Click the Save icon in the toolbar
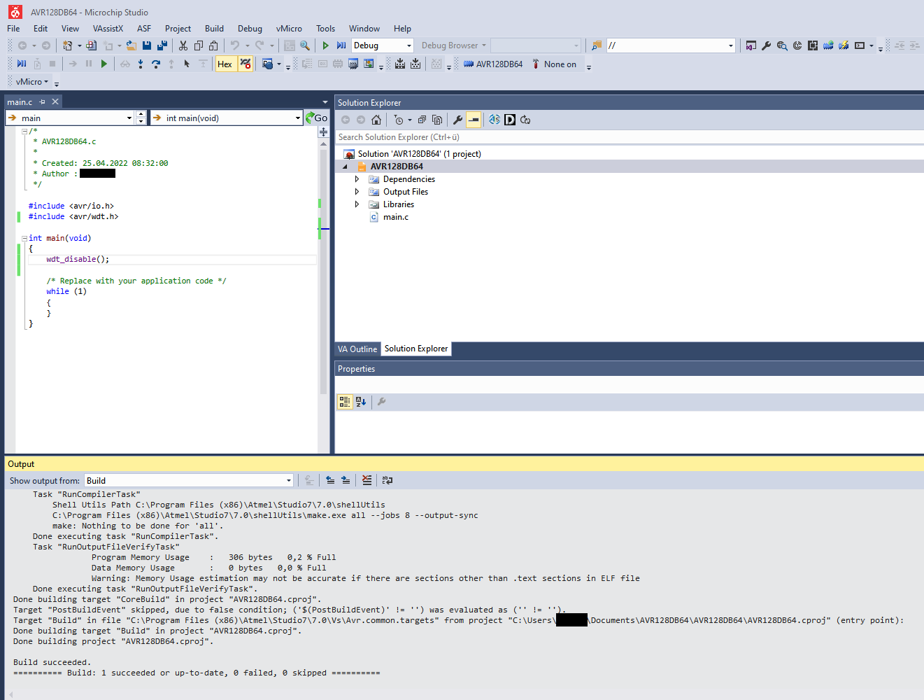The image size is (924, 700). [147, 45]
